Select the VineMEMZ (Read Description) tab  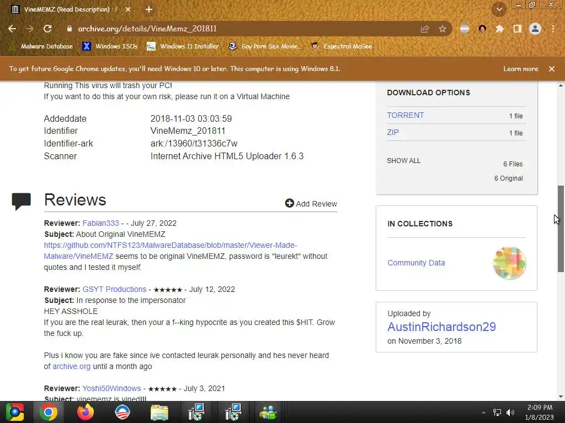71,9
